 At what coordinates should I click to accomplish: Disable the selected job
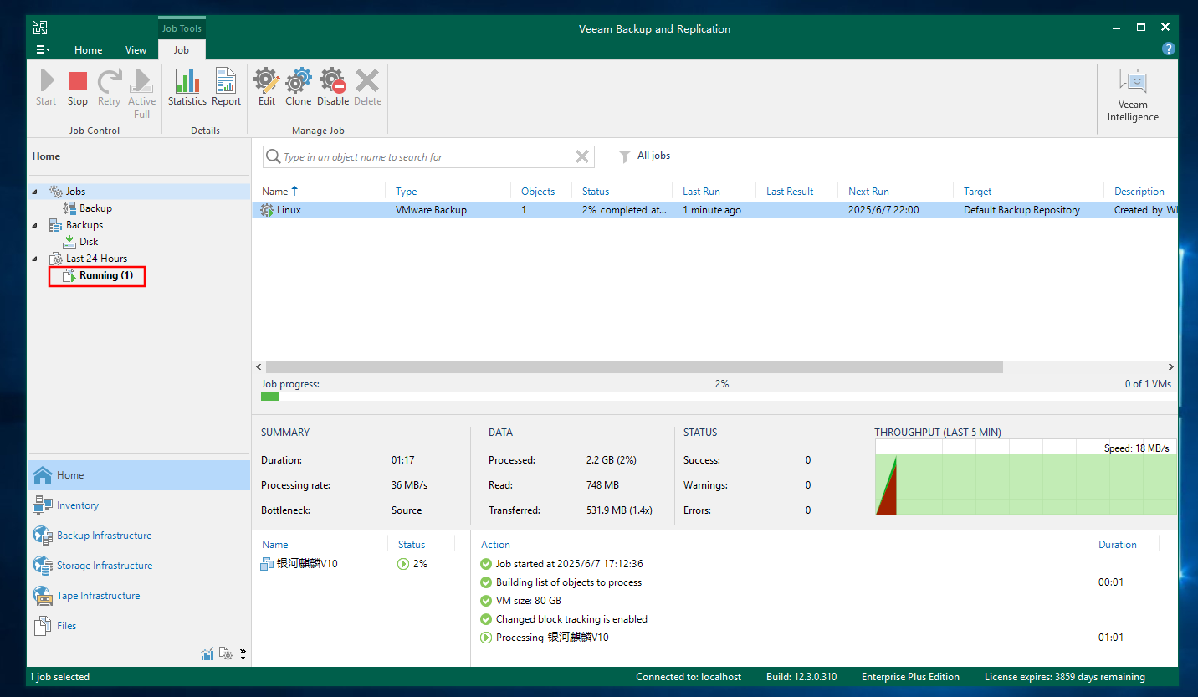pos(333,88)
